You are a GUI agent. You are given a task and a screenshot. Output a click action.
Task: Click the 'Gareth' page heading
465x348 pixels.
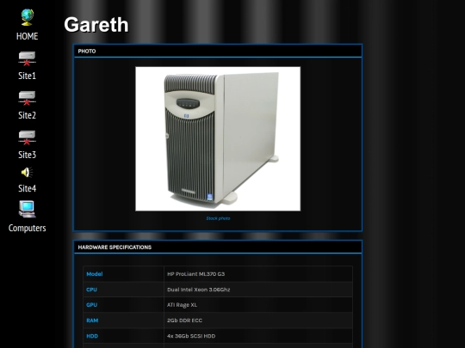click(96, 24)
